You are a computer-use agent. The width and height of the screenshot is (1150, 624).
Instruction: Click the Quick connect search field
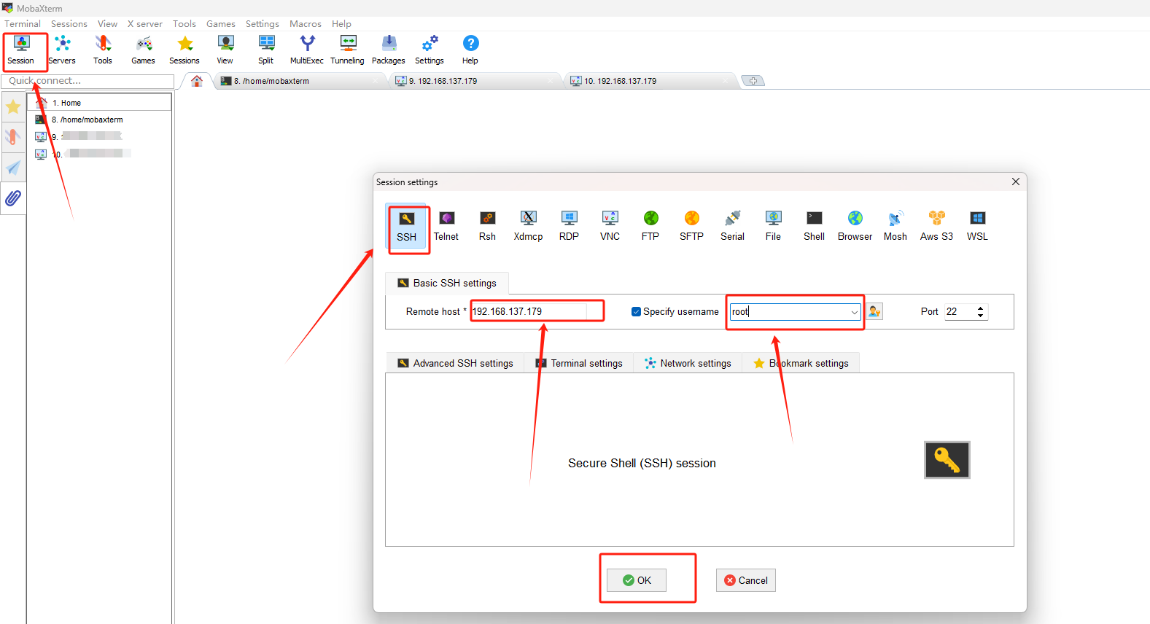[88, 81]
